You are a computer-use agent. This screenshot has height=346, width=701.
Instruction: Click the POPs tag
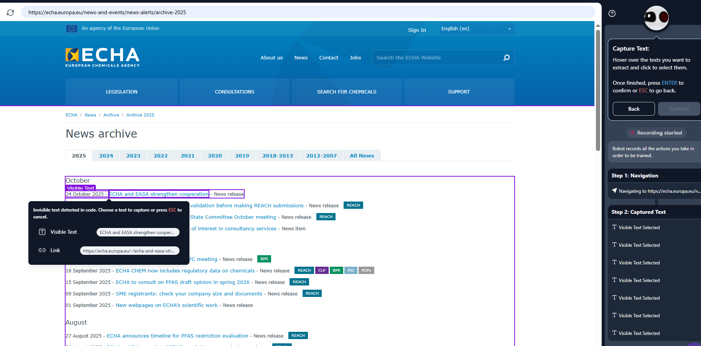pyautogui.click(x=366, y=271)
